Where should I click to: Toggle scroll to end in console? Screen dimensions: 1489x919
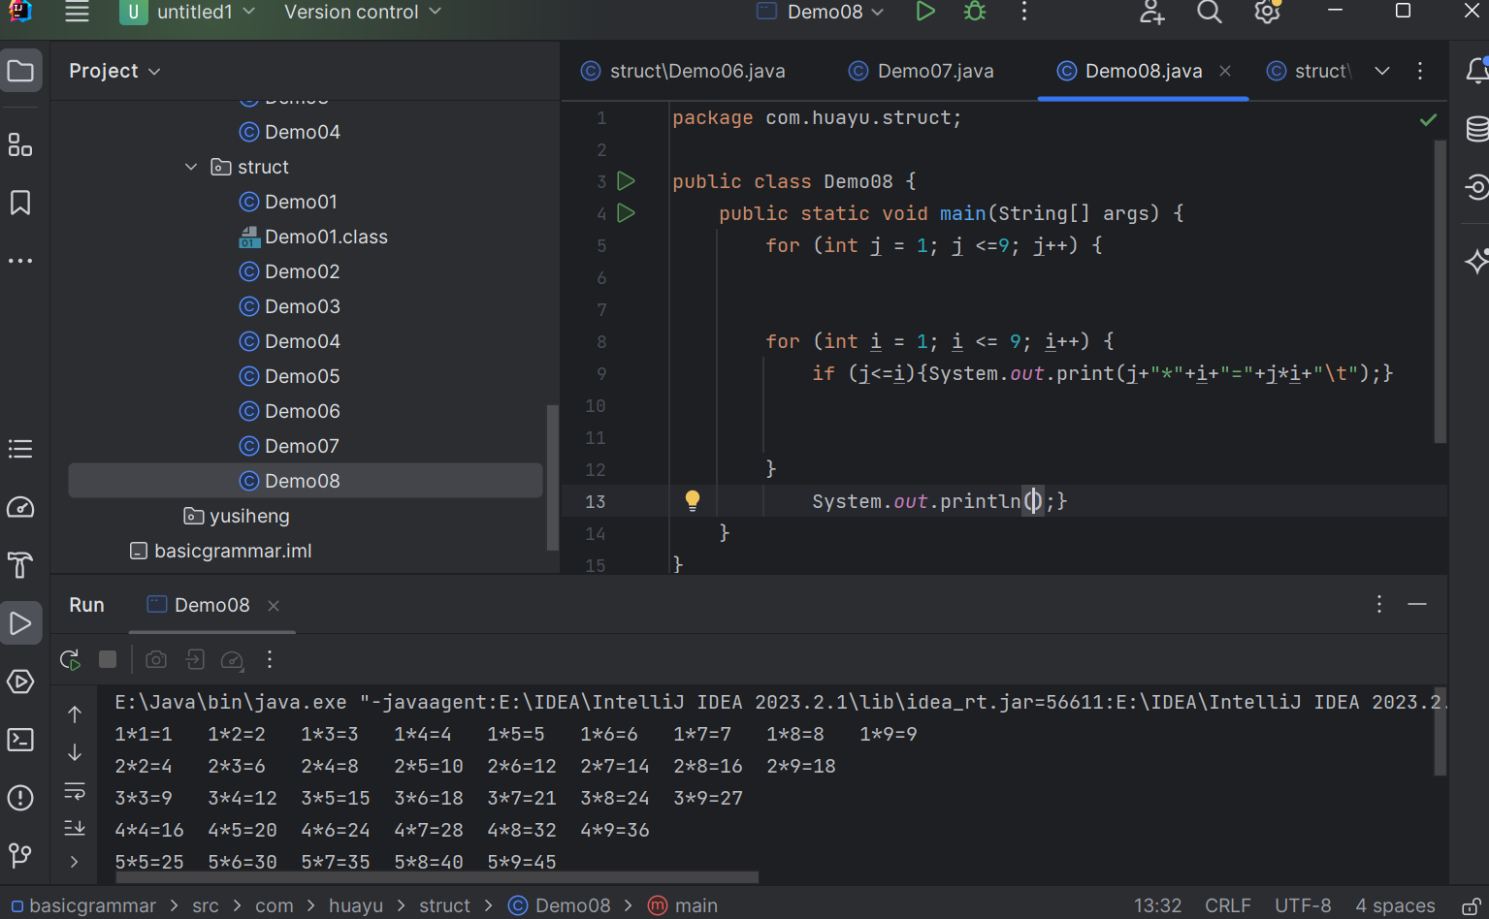click(x=75, y=827)
